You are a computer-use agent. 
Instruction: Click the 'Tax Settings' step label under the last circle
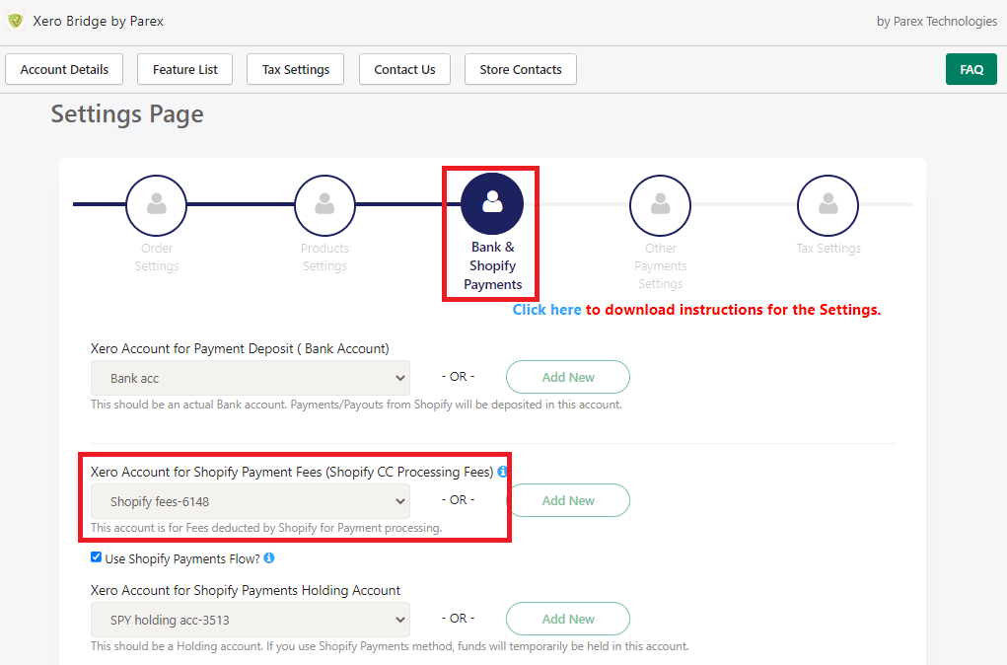click(x=828, y=248)
